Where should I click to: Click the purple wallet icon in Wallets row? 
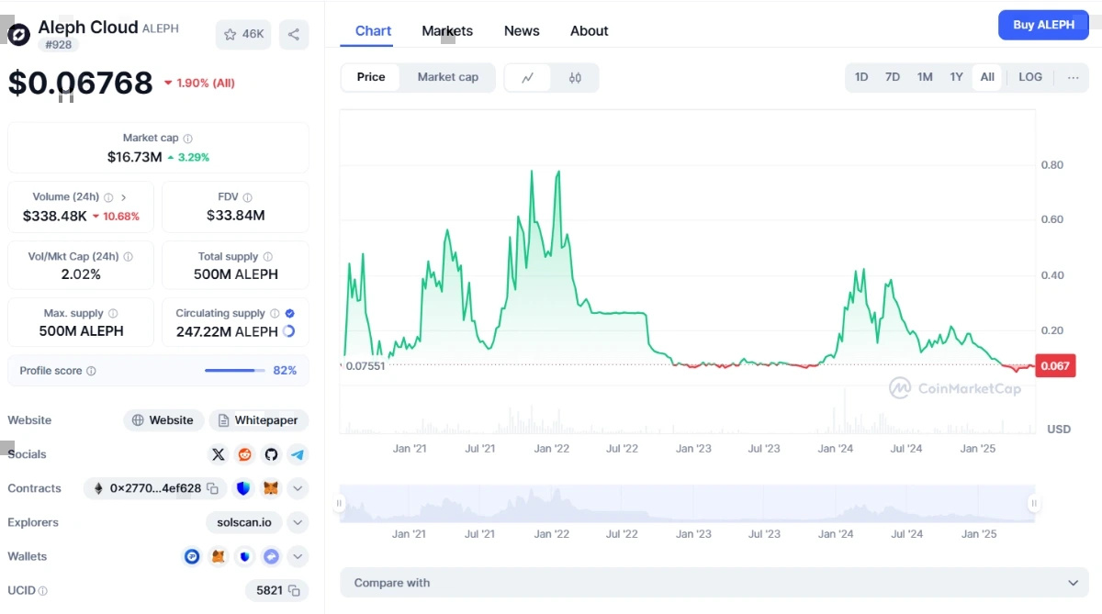(x=271, y=556)
